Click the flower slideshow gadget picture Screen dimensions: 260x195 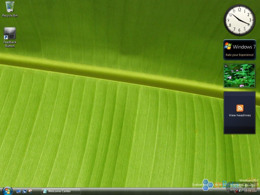[x=239, y=76]
